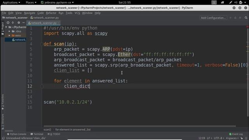Click the volume speaker tray icon
Viewport: 249px width, 140px height.
coord(236,2)
